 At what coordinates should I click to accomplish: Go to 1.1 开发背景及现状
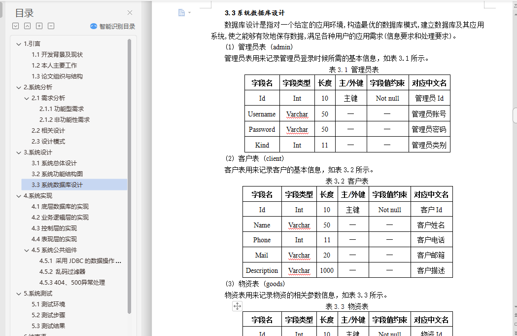click(57, 54)
